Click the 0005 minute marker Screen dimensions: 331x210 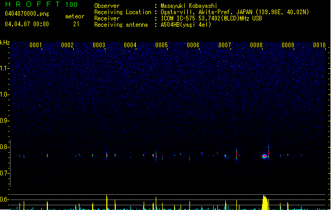[162, 45]
